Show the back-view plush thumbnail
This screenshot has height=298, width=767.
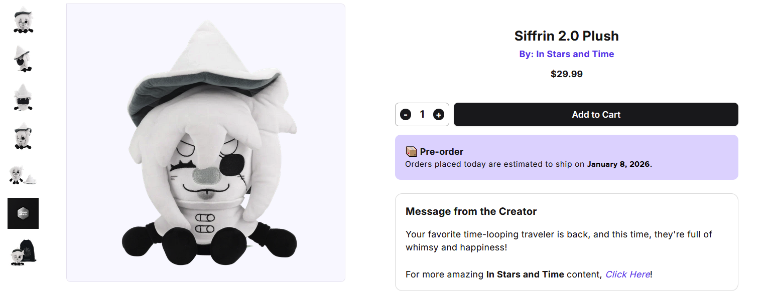pos(23,97)
